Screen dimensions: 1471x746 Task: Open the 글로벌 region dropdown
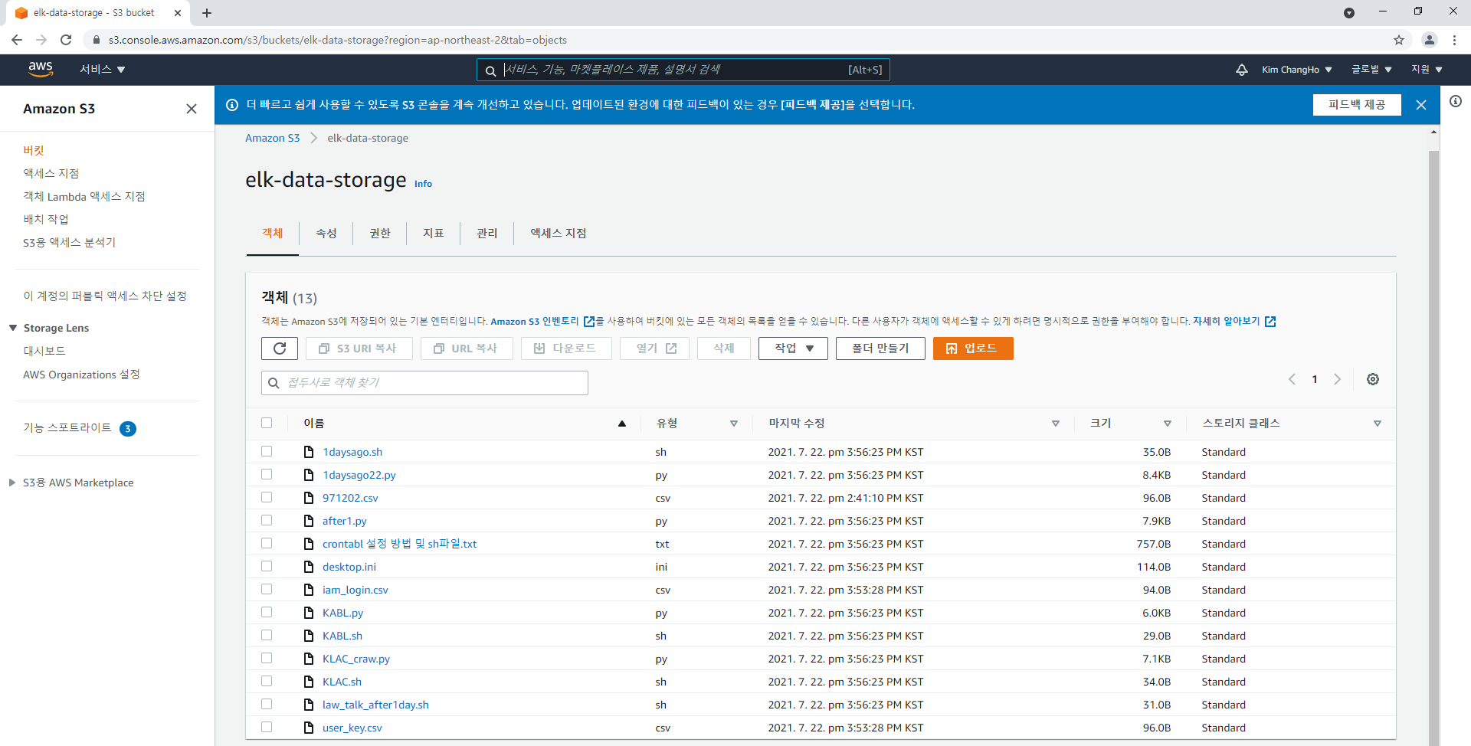pos(1371,69)
